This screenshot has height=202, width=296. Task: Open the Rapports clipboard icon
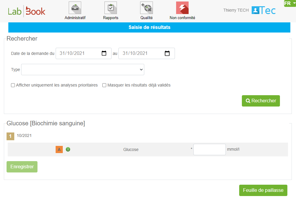tap(111, 8)
